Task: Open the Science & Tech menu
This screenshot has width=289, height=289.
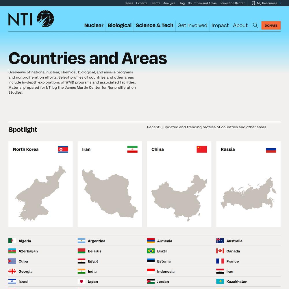Action: click(x=154, y=25)
